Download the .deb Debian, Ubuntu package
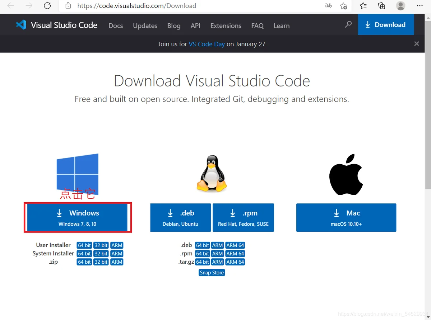Screen dimensions: 431x320 [181, 218]
